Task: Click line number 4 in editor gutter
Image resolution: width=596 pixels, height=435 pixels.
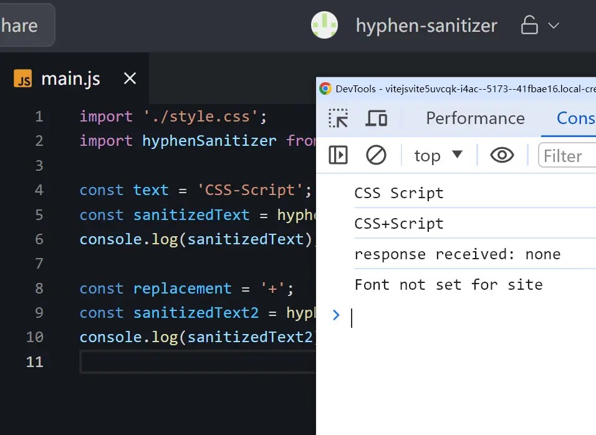Action: point(39,190)
